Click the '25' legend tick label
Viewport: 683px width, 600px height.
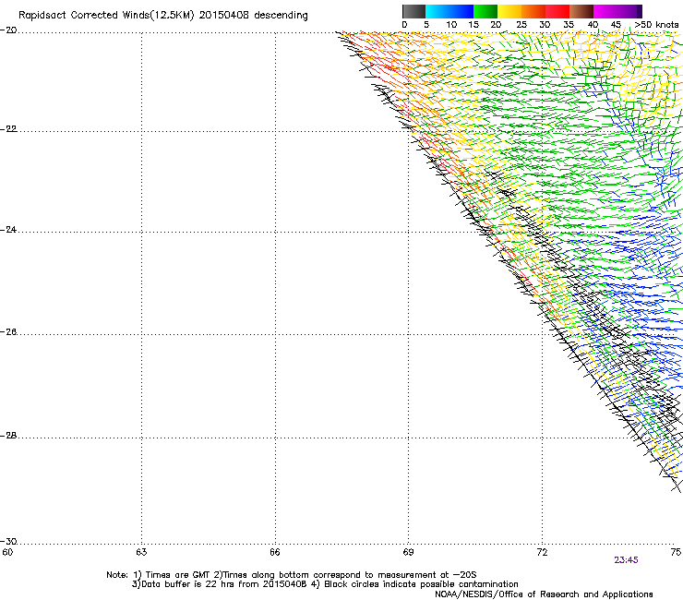521,25
